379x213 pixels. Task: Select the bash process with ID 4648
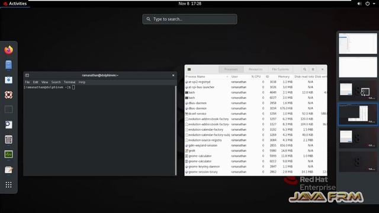256,92
